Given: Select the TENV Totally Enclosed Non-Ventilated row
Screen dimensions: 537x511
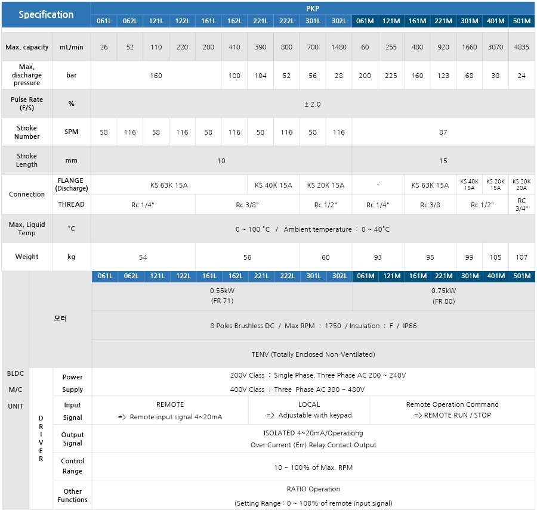Looking at the screenshot, I should [x=313, y=354].
